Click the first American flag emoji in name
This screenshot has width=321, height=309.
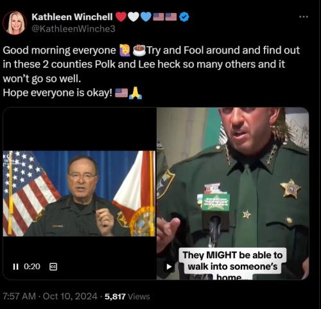(159, 17)
